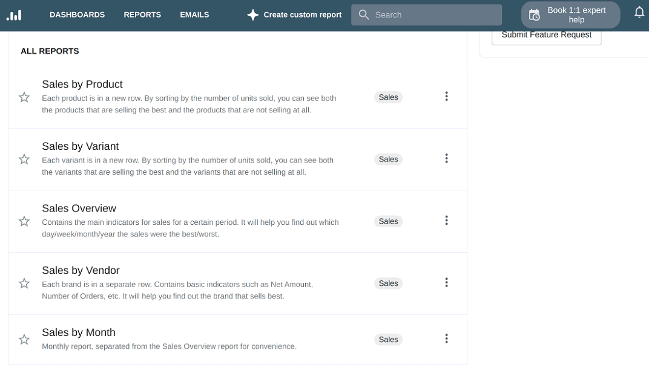This screenshot has width=649, height=365.
Task: Open the kebab menu for Sales by Product
Action: (x=446, y=96)
